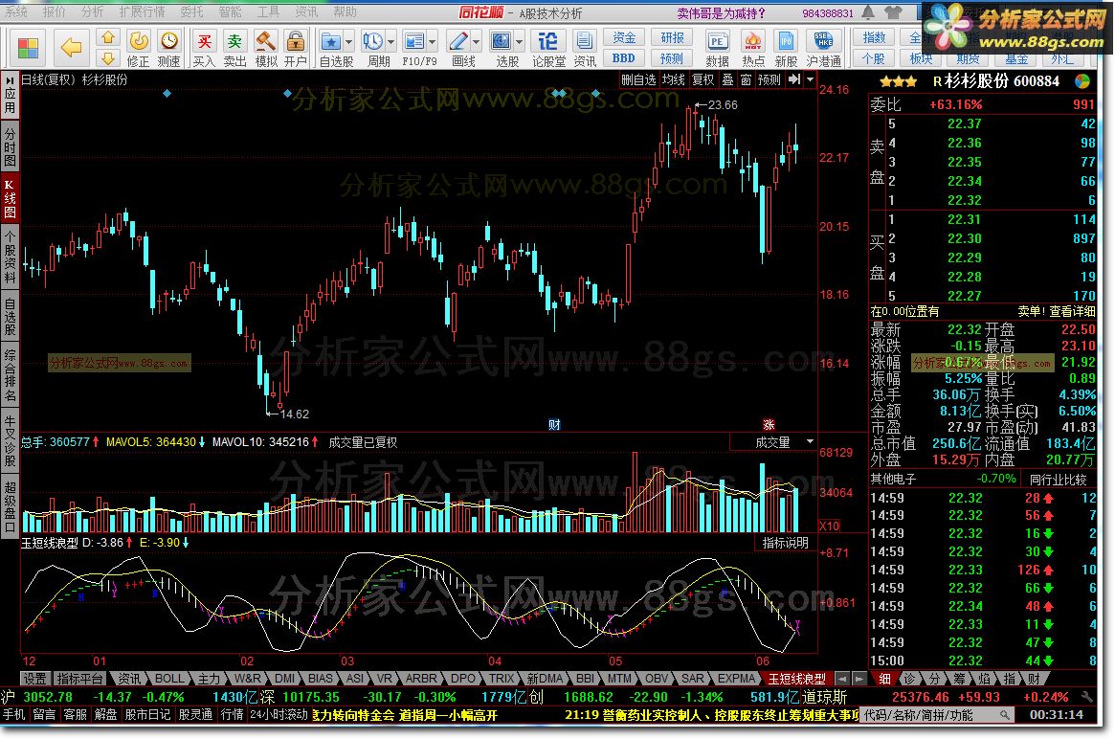Open the 选股 dropdown arrow

519,43
